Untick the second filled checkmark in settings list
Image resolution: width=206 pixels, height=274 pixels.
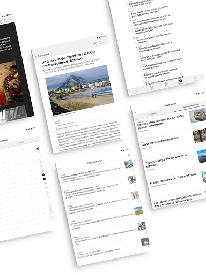point(43,174)
